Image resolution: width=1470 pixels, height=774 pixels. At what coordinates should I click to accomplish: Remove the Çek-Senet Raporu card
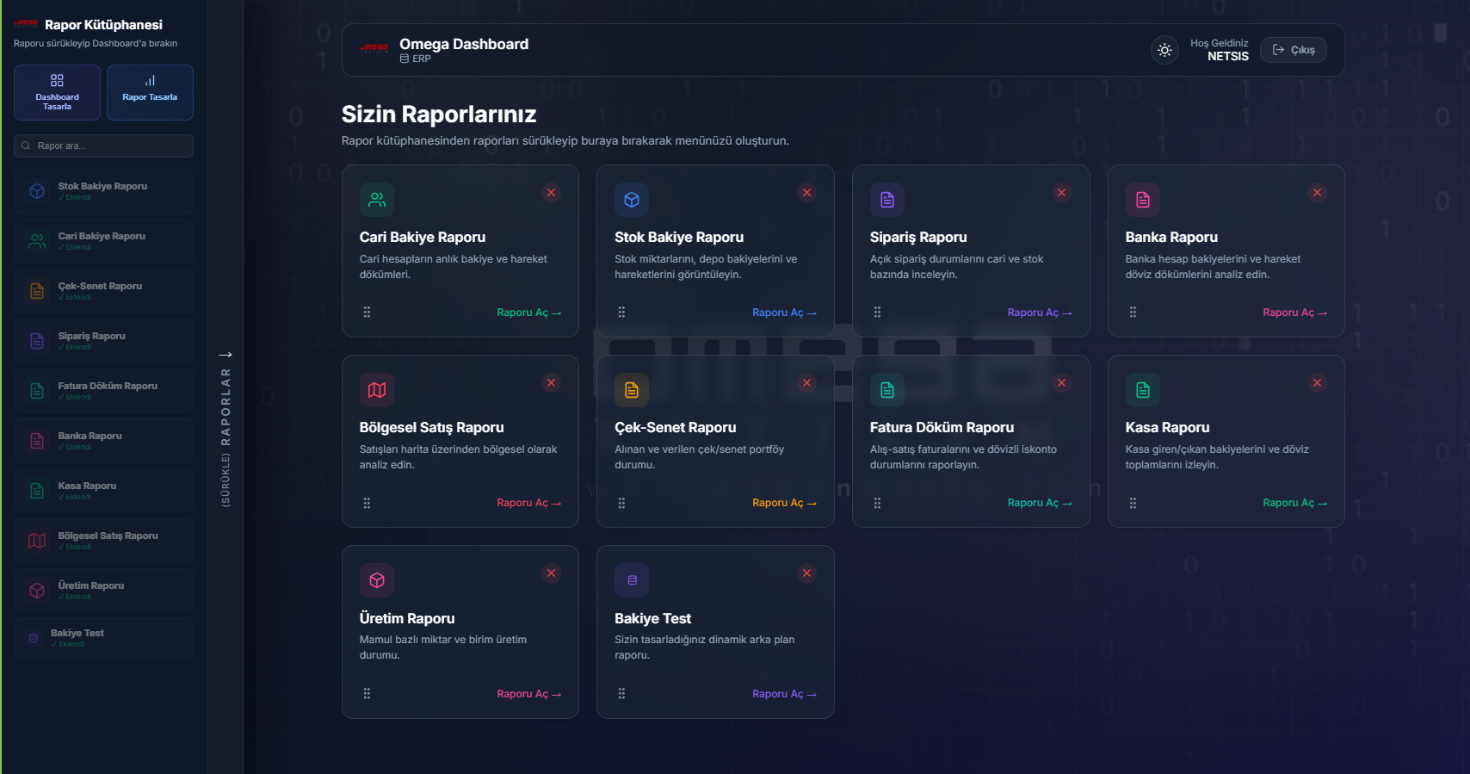click(806, 382)
